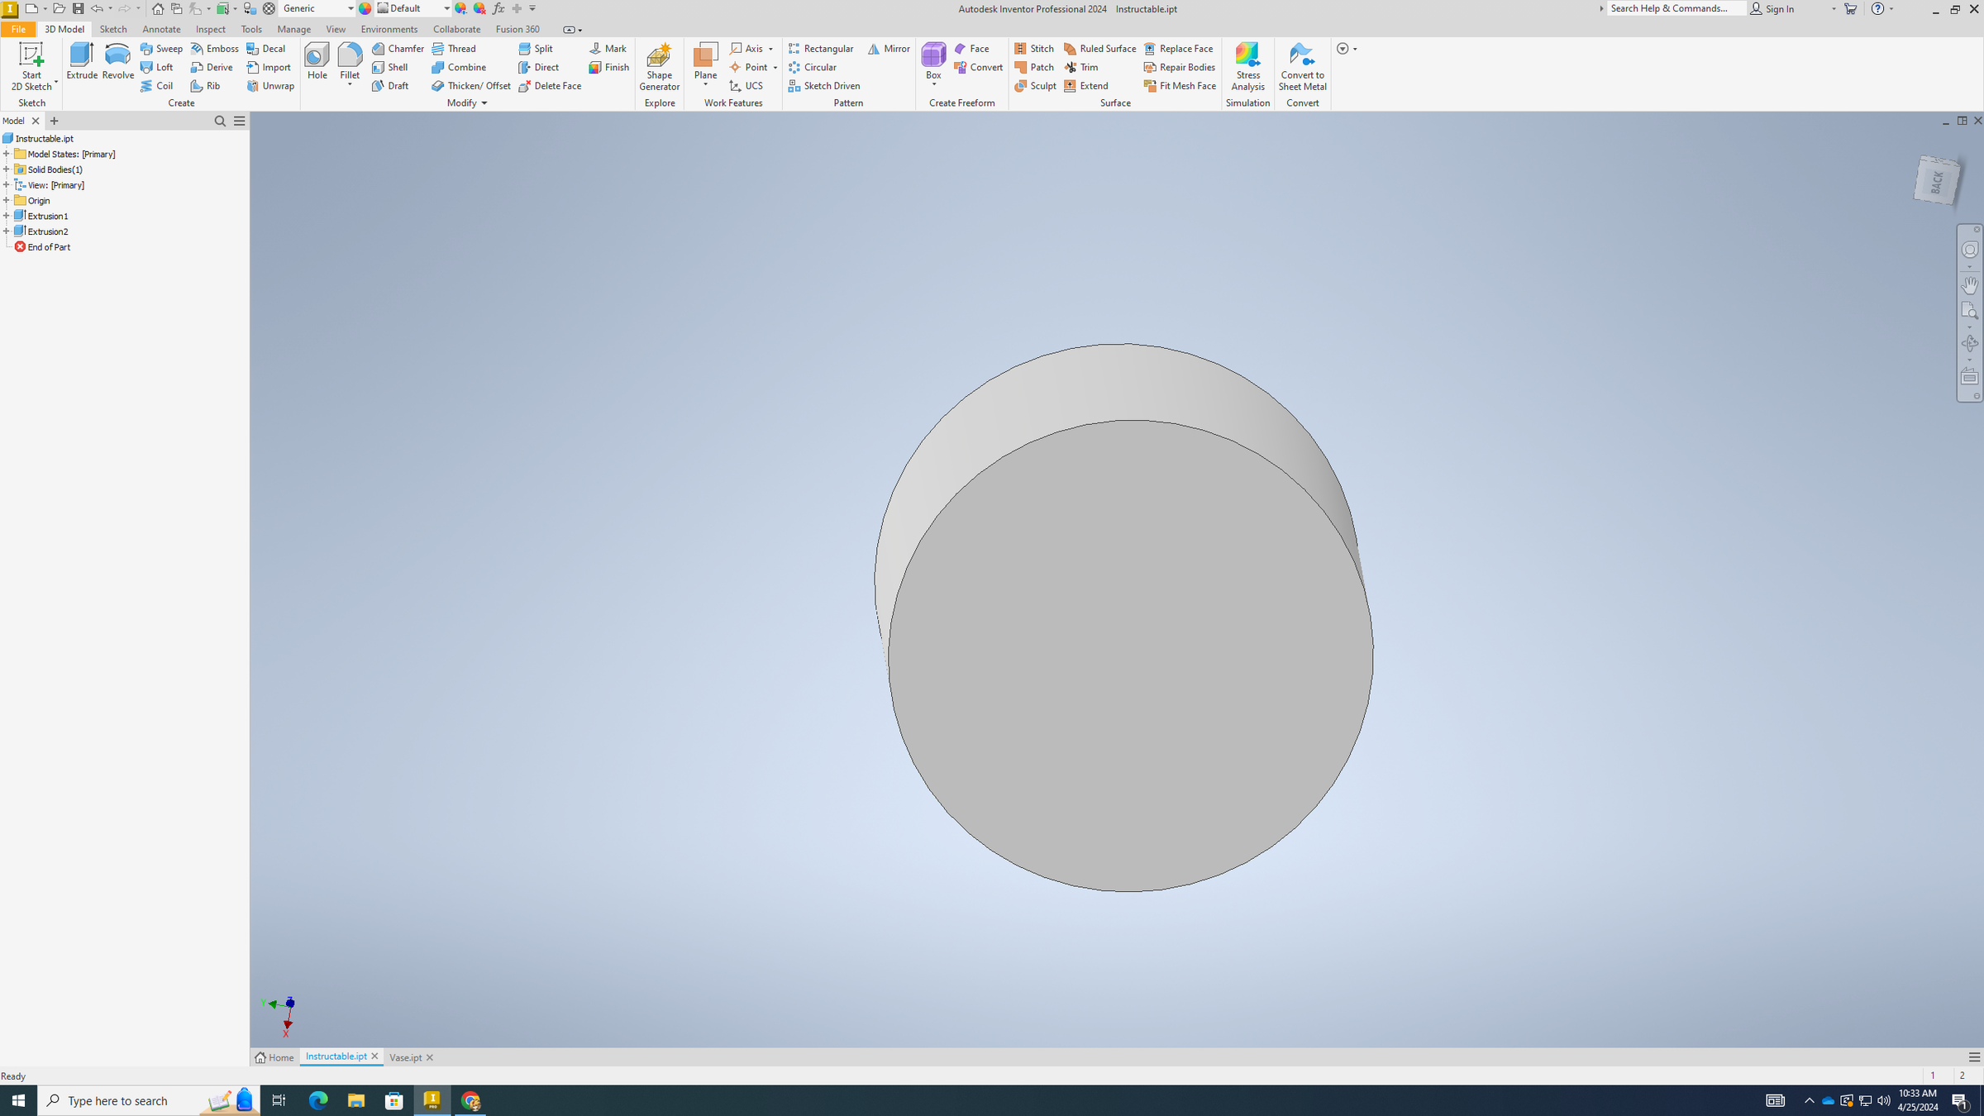This screenshot has width=1984, height=1116.
Task: Select the Extrude tool
Action: [x=82, y=62]
